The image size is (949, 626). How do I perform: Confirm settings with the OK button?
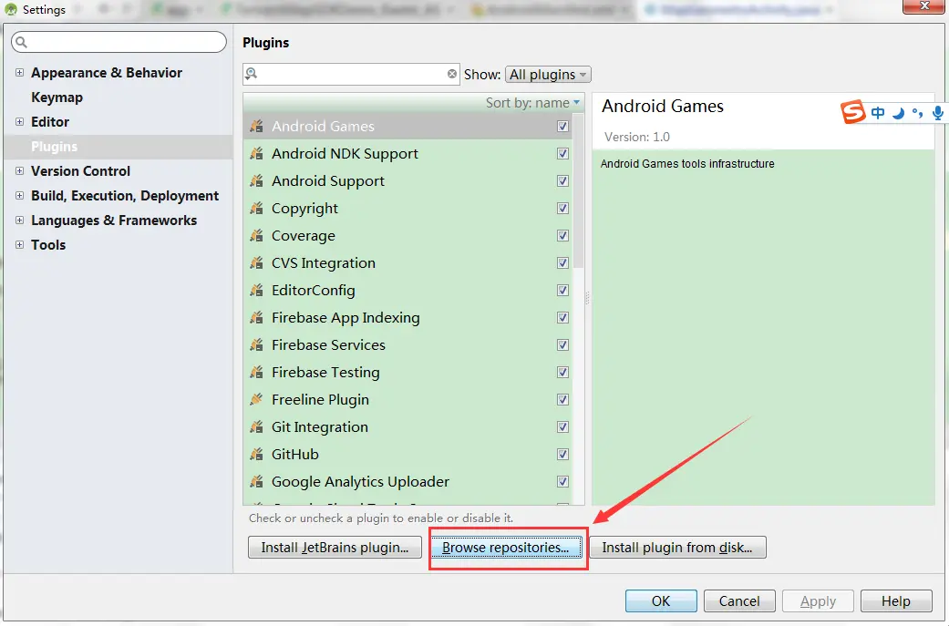click(661, 601)
